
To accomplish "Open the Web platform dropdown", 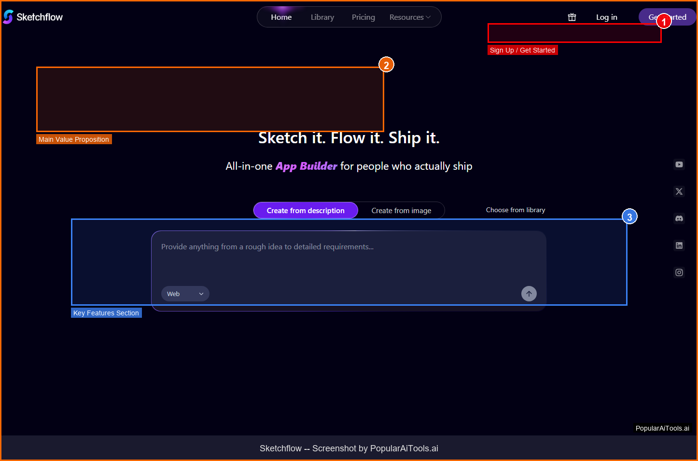I will 185,294.
